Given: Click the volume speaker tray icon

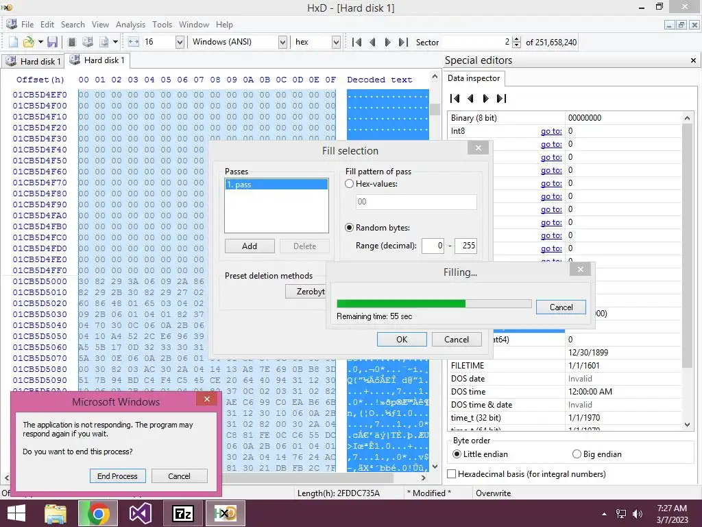Looking at the screenshot, I should 638,514.
